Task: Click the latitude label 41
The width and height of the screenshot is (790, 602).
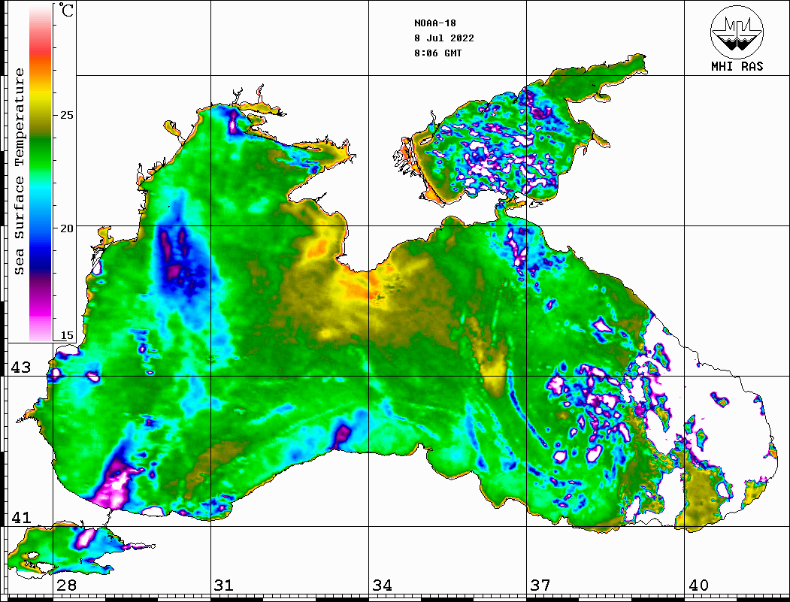Action: (20, 518)
